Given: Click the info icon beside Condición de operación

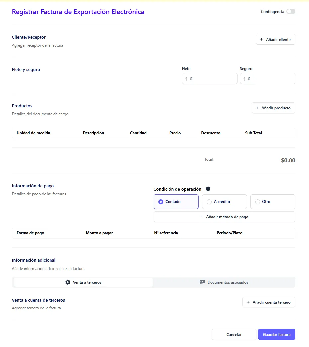Looking at the screenshot, I should [208, 189].
